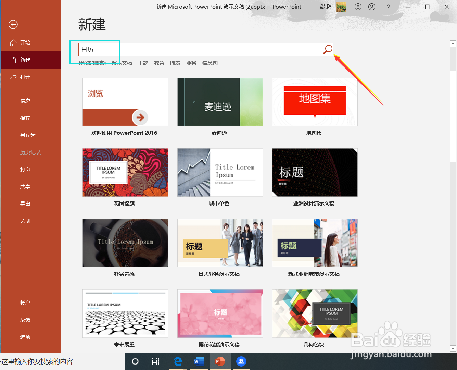Click the vertical scrollbar thumb

coord(453,116)
